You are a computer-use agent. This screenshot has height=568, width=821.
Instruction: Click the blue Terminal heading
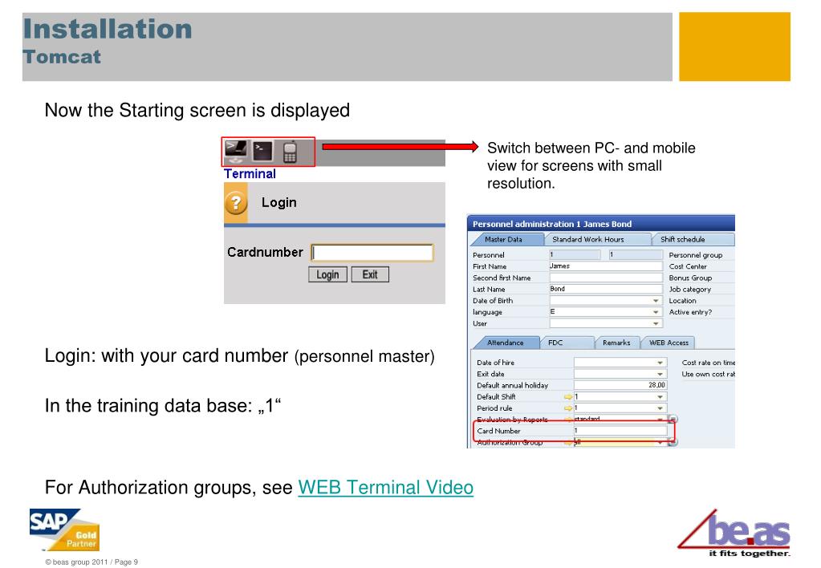[x=250, y=174]
